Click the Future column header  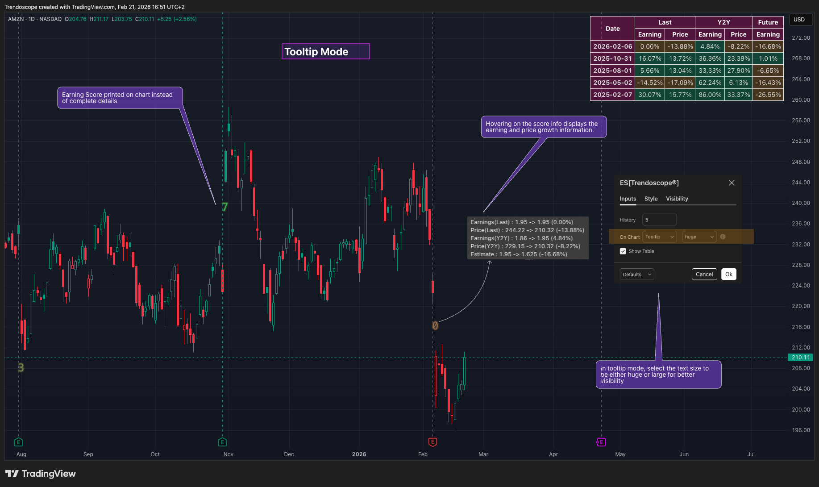point(768,22)
